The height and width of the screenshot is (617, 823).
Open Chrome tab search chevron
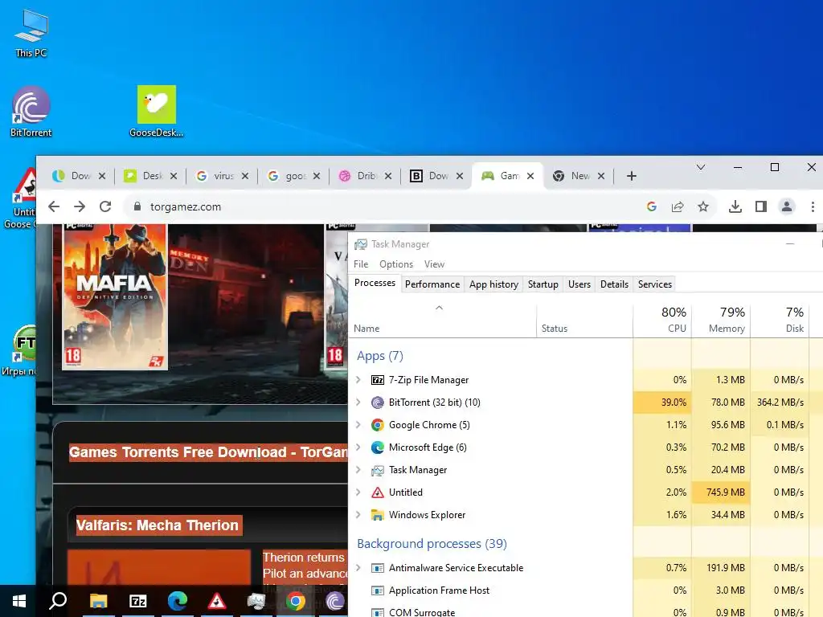click(x=701, y=167)
